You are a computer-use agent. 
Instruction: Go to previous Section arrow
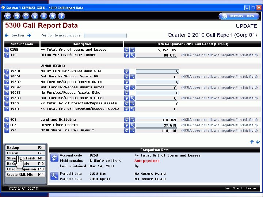(7, 35)
